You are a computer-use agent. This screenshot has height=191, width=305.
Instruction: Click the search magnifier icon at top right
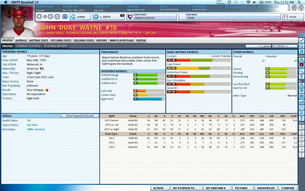point(294,8)
